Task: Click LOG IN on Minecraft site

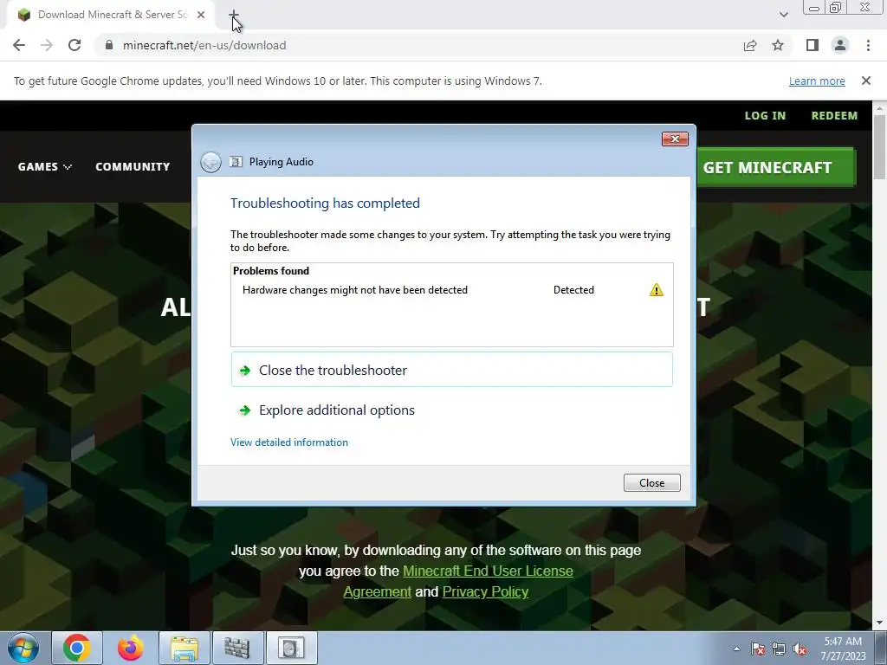Action: (x=765, y=115)
